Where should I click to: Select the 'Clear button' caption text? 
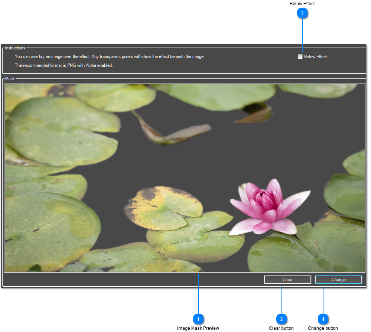(x=281, y=328)
